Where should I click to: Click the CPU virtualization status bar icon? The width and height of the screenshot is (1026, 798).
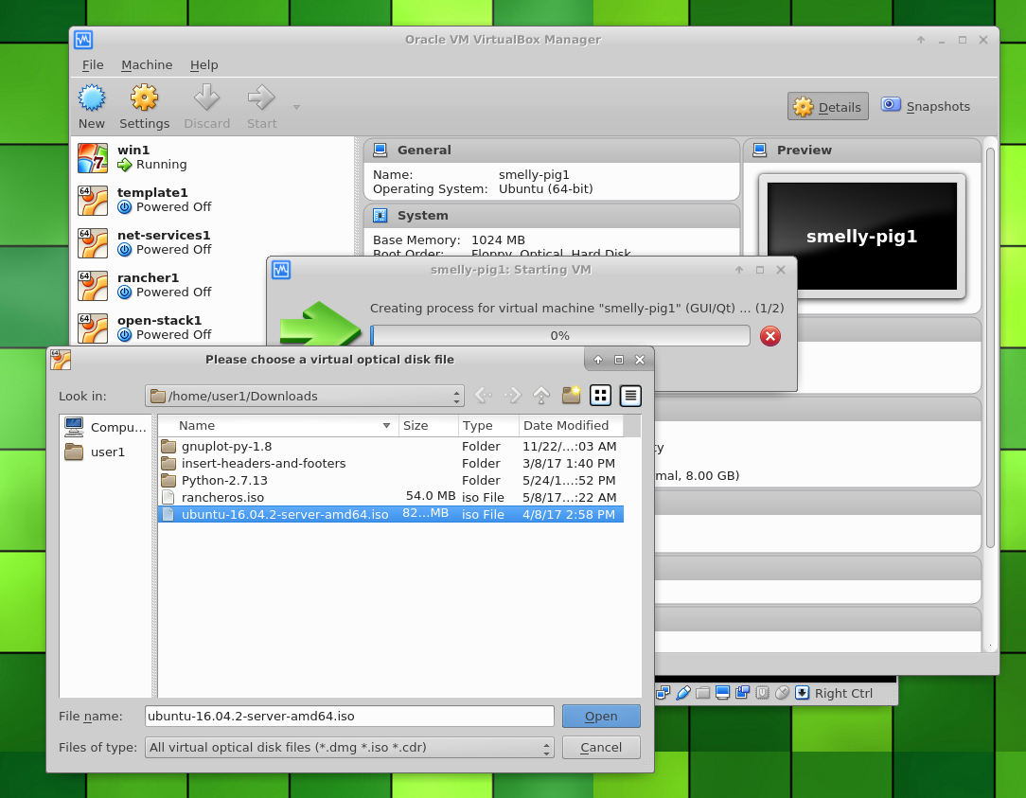tap(762, 693)
